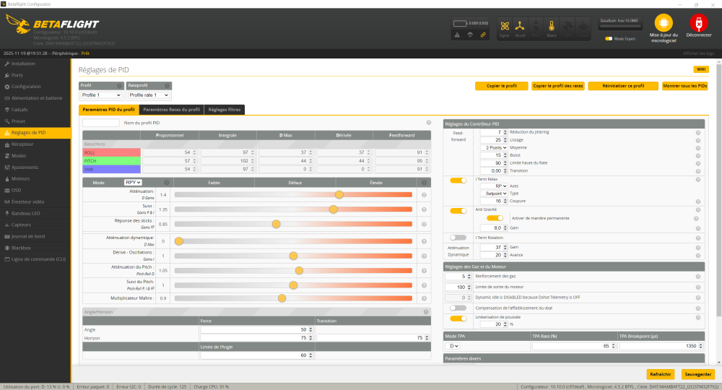
Task: Click the help icon beside Nom du profil PID
Action: 429,123
